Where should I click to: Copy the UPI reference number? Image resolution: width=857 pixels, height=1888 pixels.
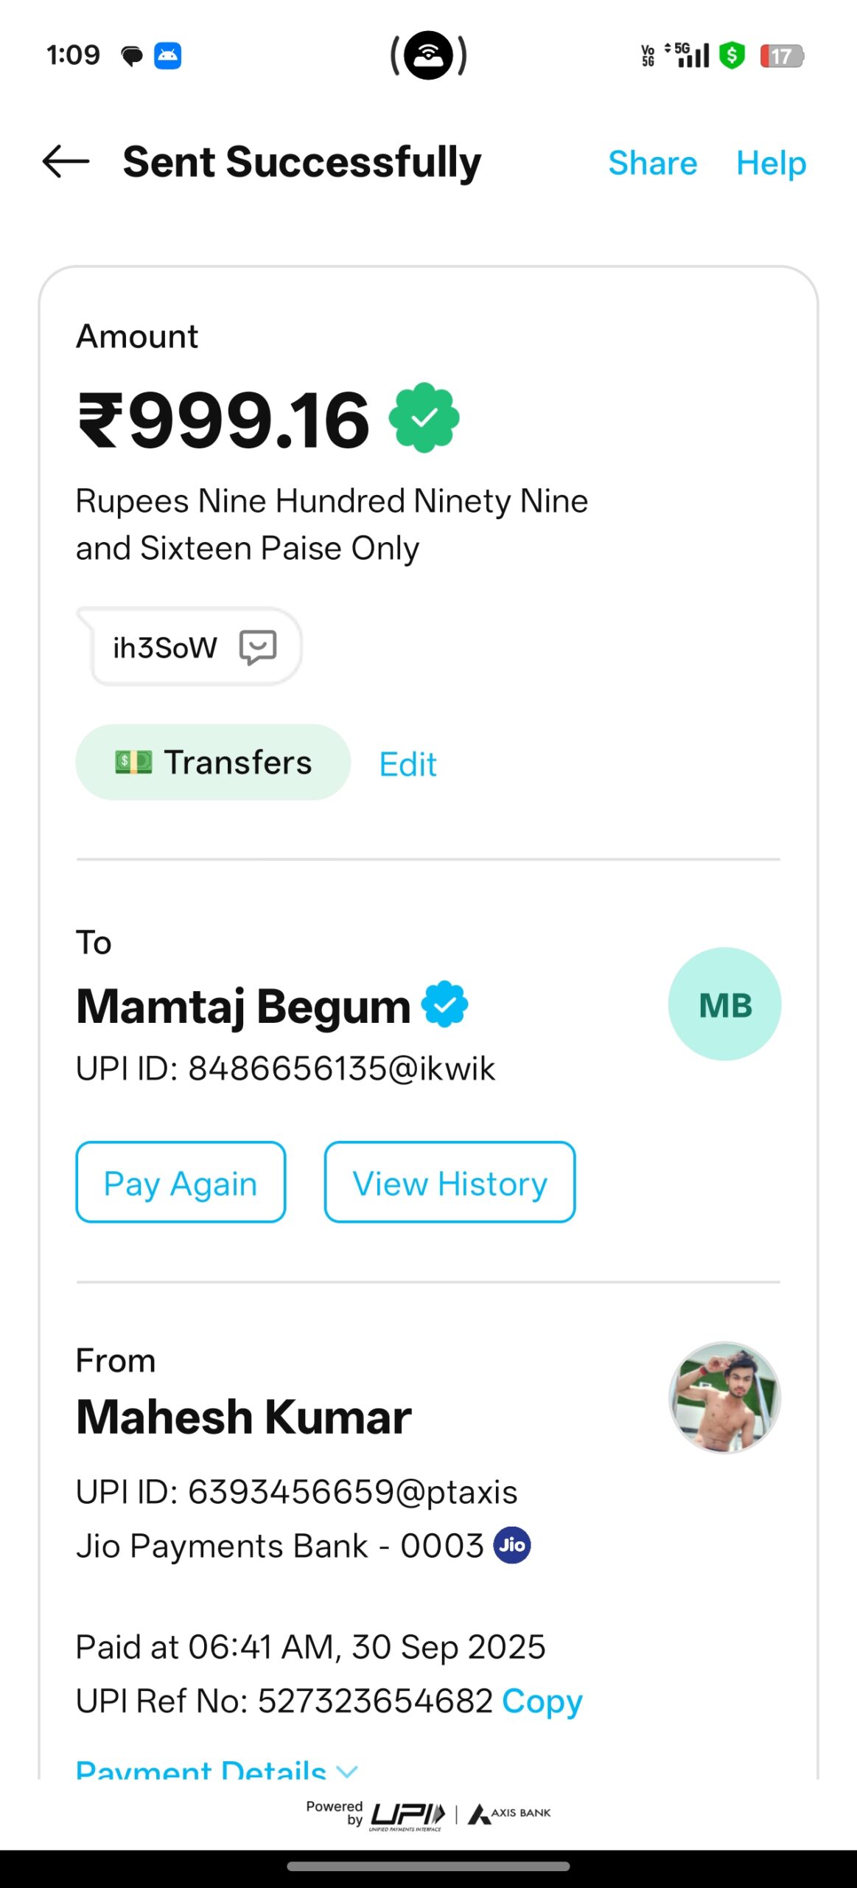542,1701
